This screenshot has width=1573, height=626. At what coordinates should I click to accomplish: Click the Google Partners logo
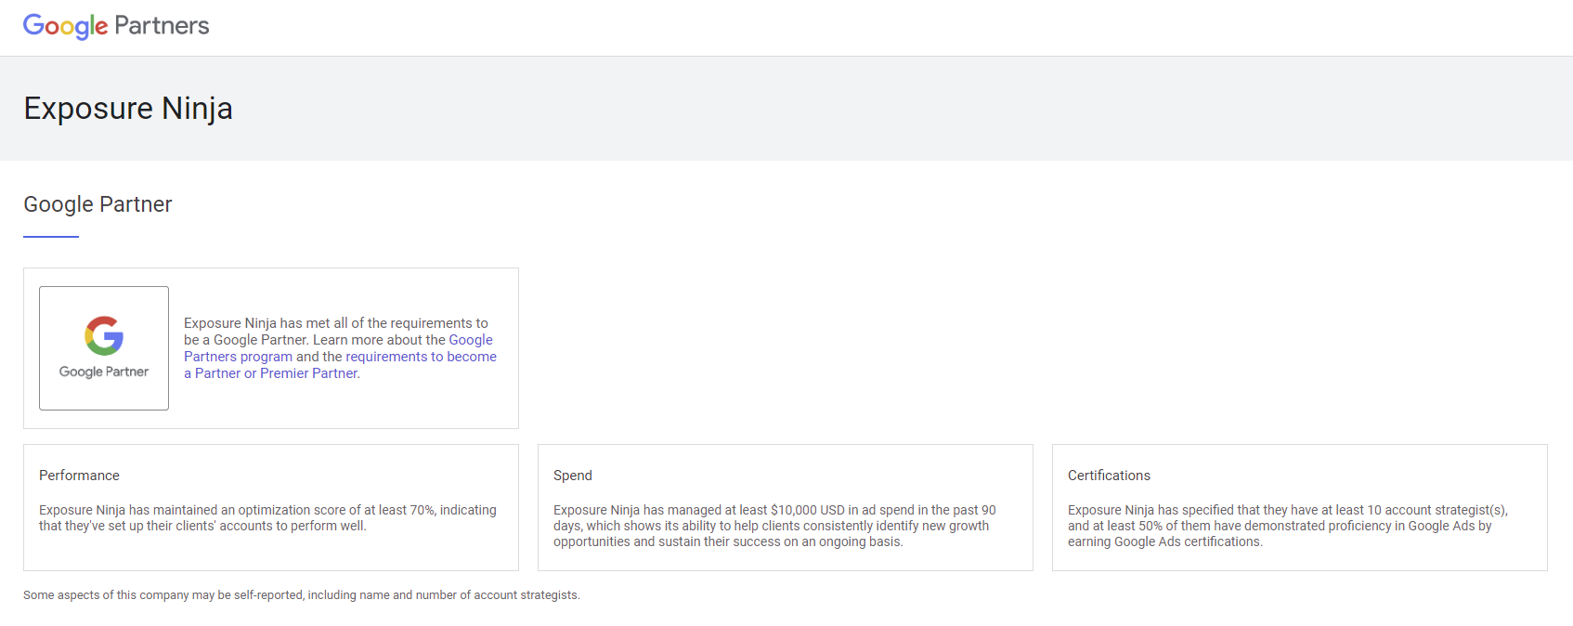pos(116,26)
